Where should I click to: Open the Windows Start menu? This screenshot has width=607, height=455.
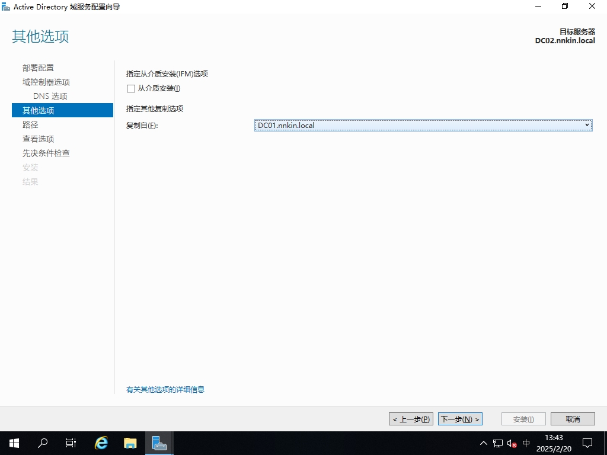click(x=14, y=443)
